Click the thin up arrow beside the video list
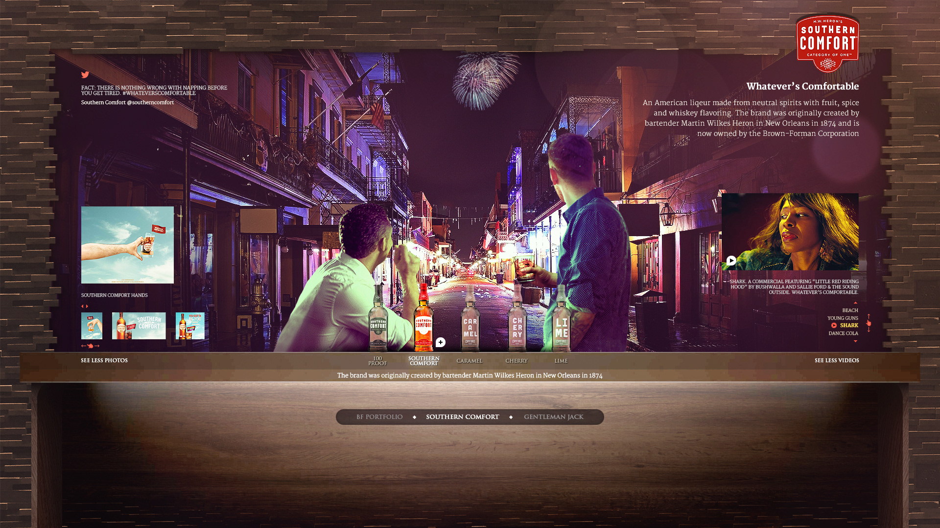The width and height of the screenshot is (940, 528). 869,316
